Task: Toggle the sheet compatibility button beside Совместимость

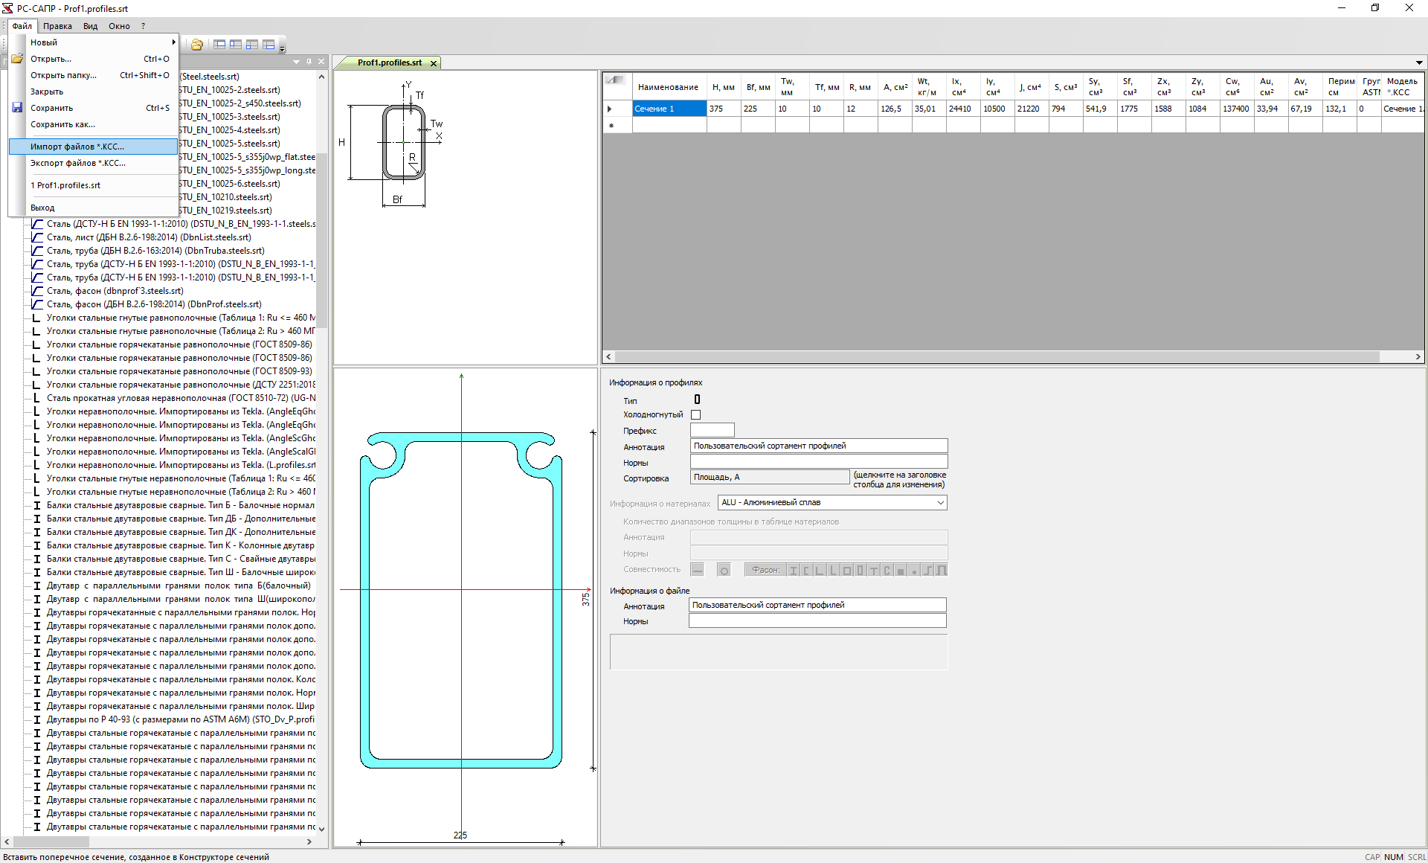Action: click(698, 571)
